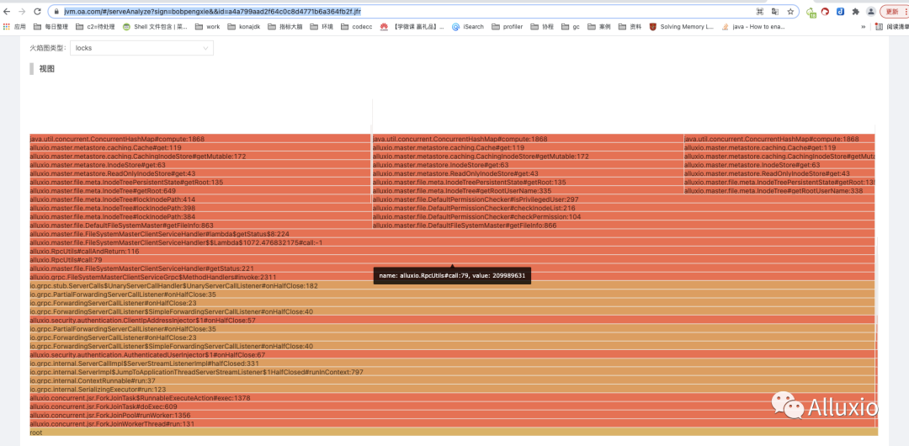
Task: Select root frame in flame graph
Action: tap(454, 433)
